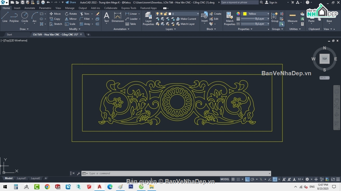Switch to the Annotate ribbon tab
The height and width of the screenshot is (191, 341).
click(x=30, y=8)
